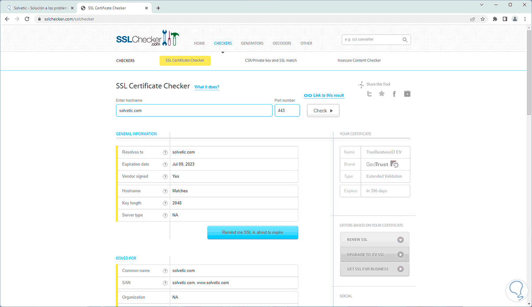532x307 pixels.
Task: Open the help icon next to Hostname
Action: (x=165, y=191)
